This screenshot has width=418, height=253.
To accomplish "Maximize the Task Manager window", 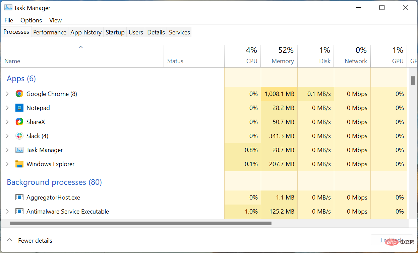I will 382,8.
